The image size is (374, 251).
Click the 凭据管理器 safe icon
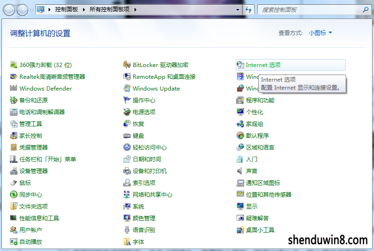(14, 147)
